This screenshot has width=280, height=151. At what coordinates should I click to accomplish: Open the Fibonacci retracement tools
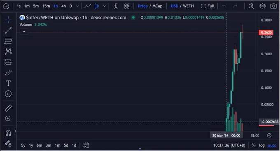[8, 41]
